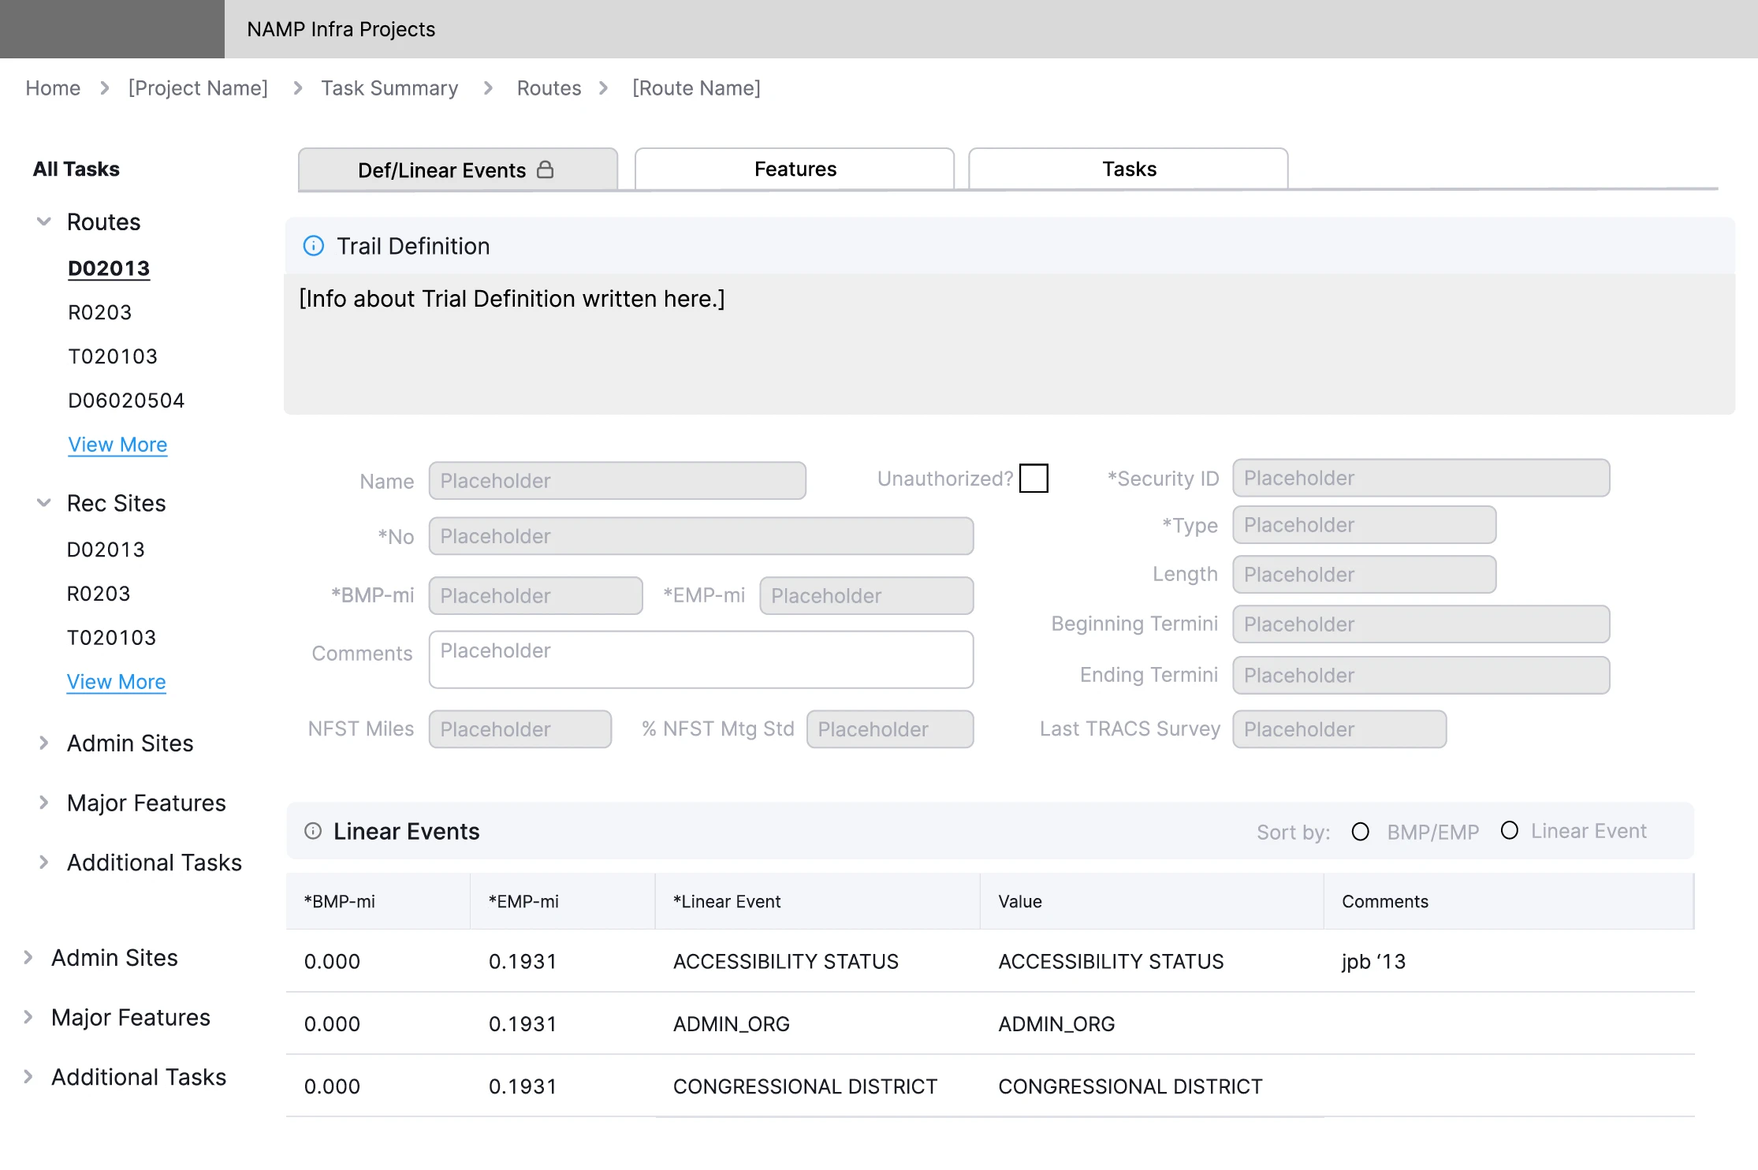Click View More under Rec Sites

[116, 682]
